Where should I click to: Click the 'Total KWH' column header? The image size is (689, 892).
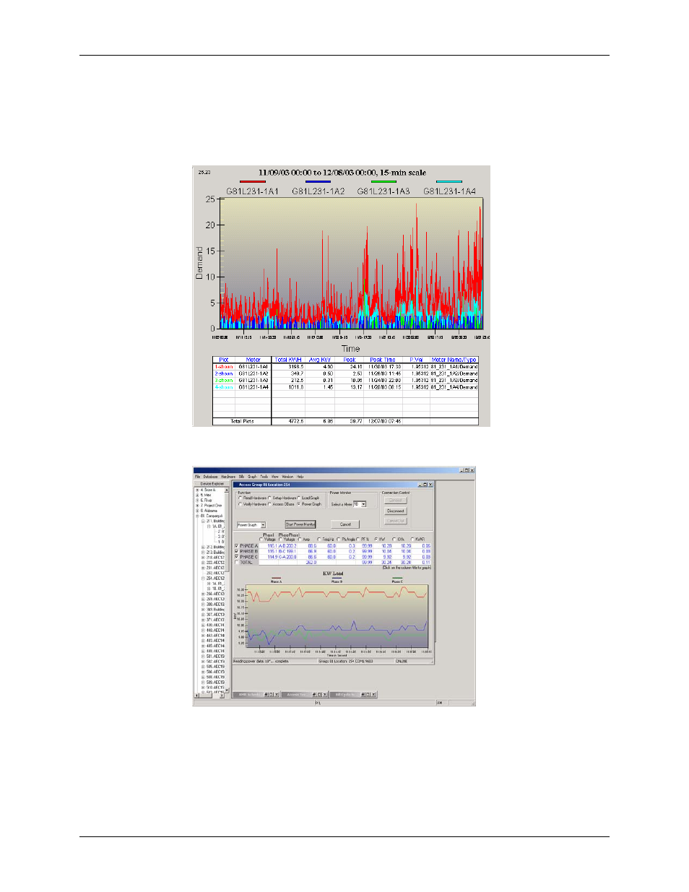pyautogui.click(x=288, y=360)
